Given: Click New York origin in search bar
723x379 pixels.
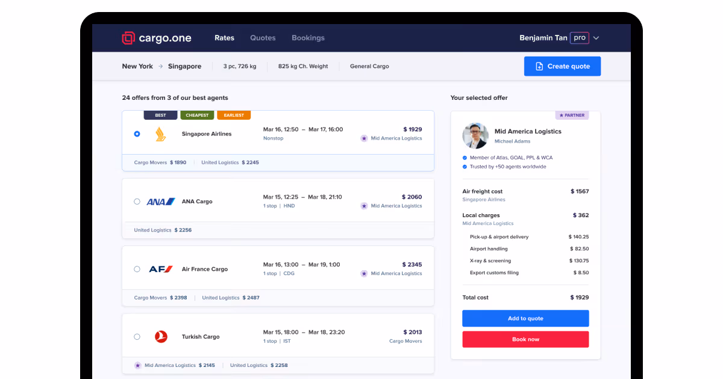Looking at the screenshot, I should click(x=137, y=66).
